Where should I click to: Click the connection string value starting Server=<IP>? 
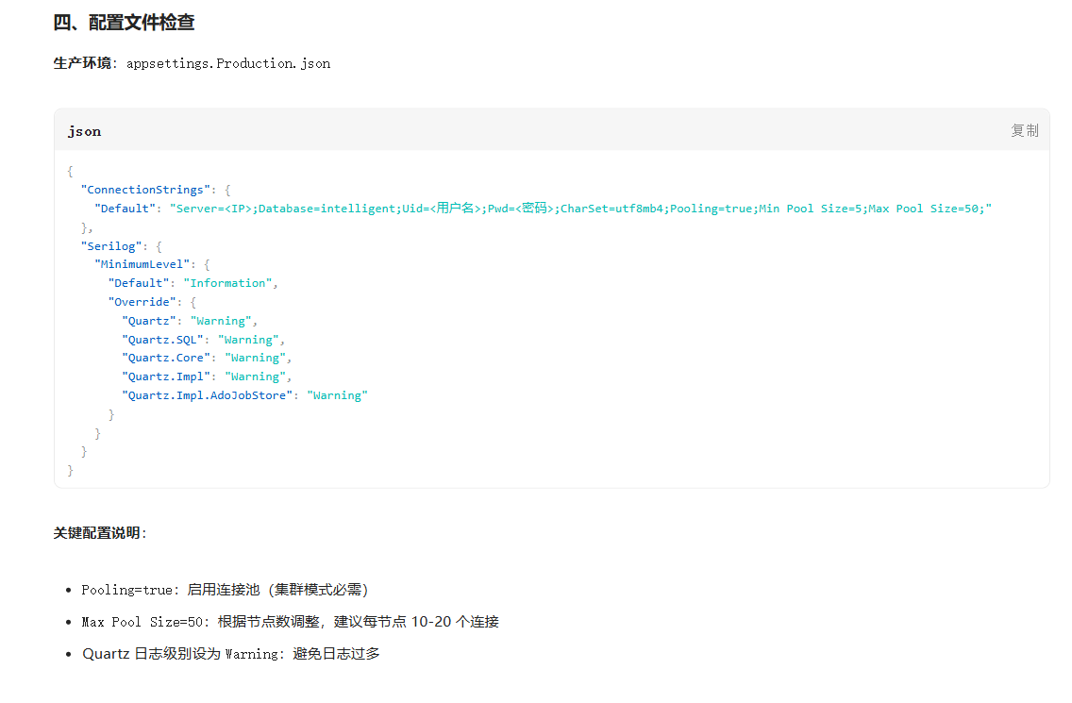(x=580, y=208)
